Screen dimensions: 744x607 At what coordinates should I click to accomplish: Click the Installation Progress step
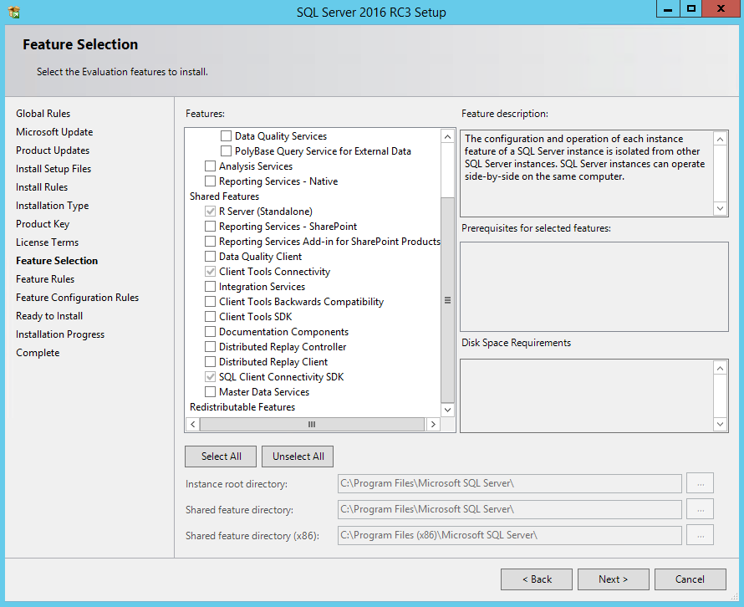(60, 334)
